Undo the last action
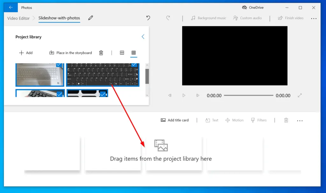The height and width of the screenshot is (193, 326). pos(148,18)
